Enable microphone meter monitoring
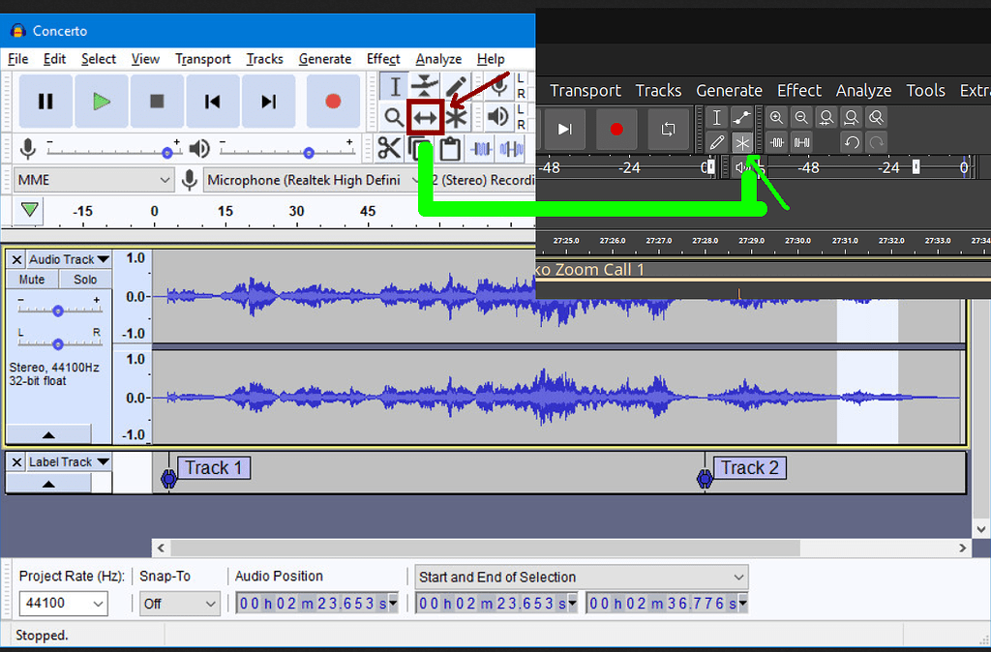This screenshot has height=652, width=991. tap(27, 148)
